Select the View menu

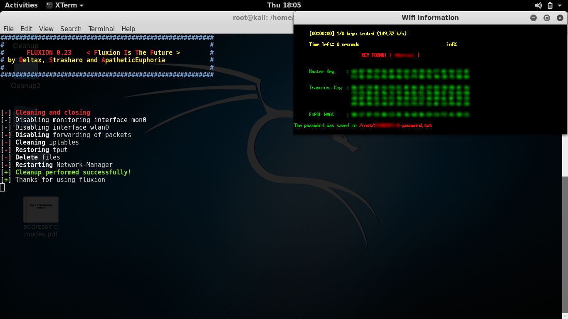coord(46,29)
